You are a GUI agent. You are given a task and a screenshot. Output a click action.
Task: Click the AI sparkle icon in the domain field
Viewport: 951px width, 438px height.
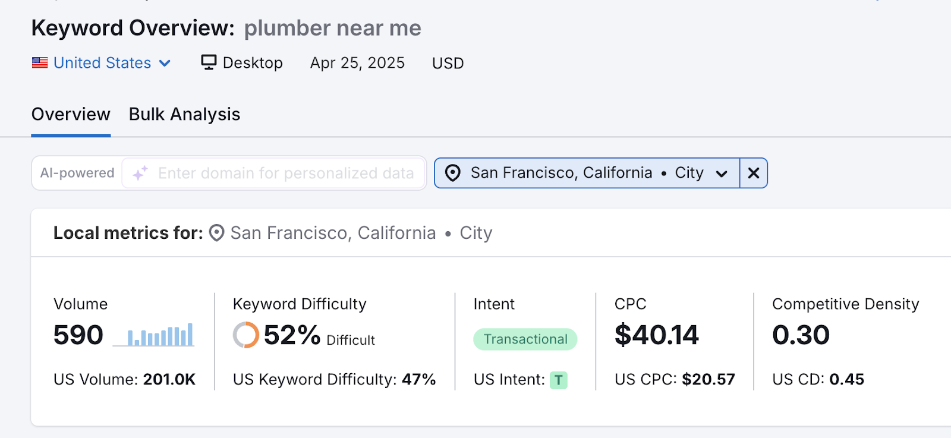139,173
